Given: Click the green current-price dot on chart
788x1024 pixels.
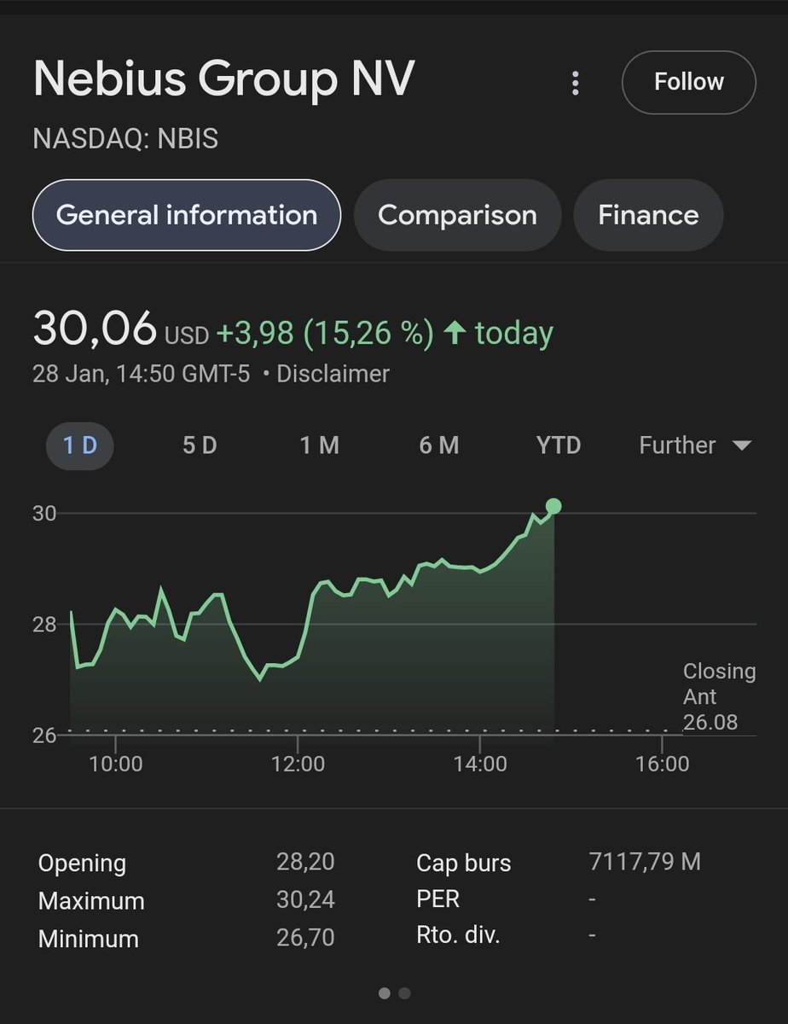Looking at the screenshot, I should 553,507.
